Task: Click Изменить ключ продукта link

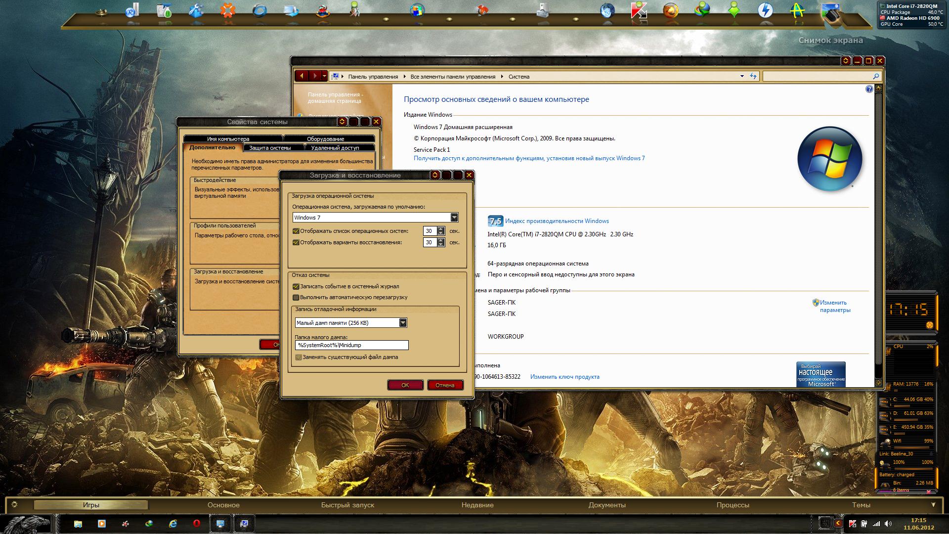Action: pos(564,377)
